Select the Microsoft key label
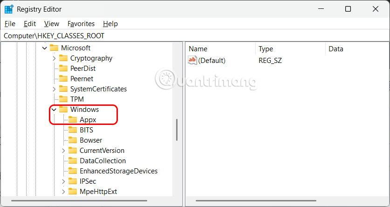 [75, 48]
